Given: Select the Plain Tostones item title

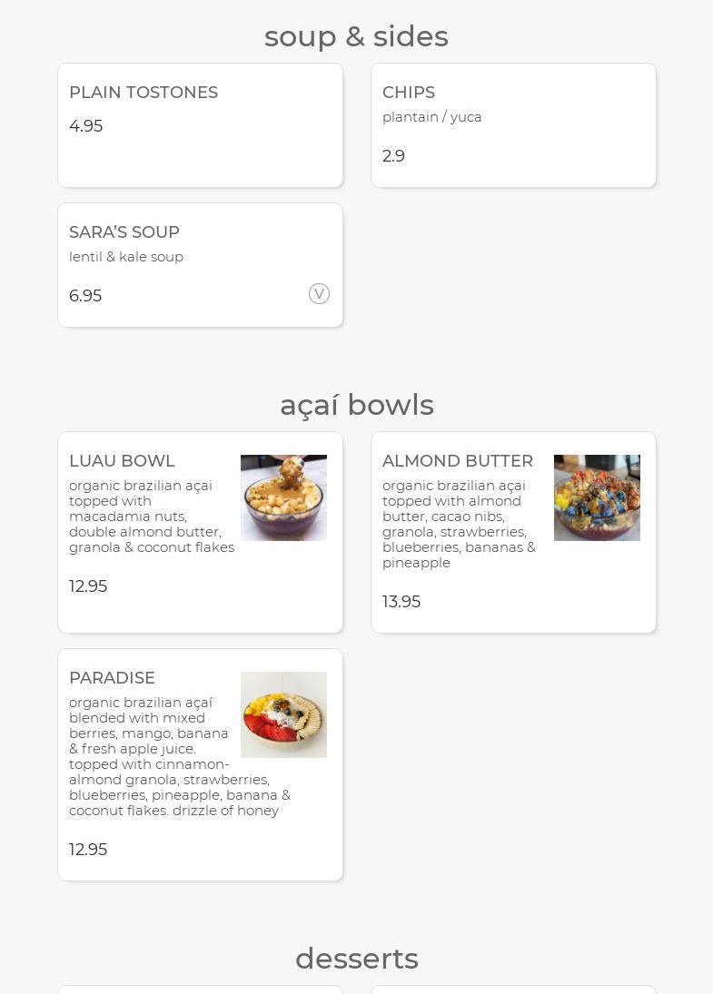Looking at the screenshot, I should (x=144, y=93).
